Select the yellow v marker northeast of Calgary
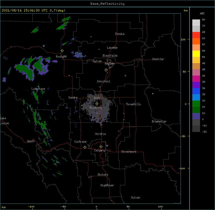215x210 pixels. coord(107,146)
